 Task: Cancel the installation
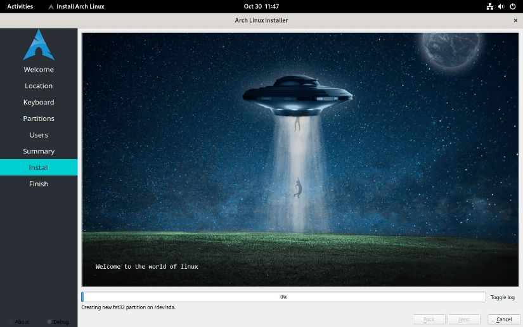pos(503,319)
